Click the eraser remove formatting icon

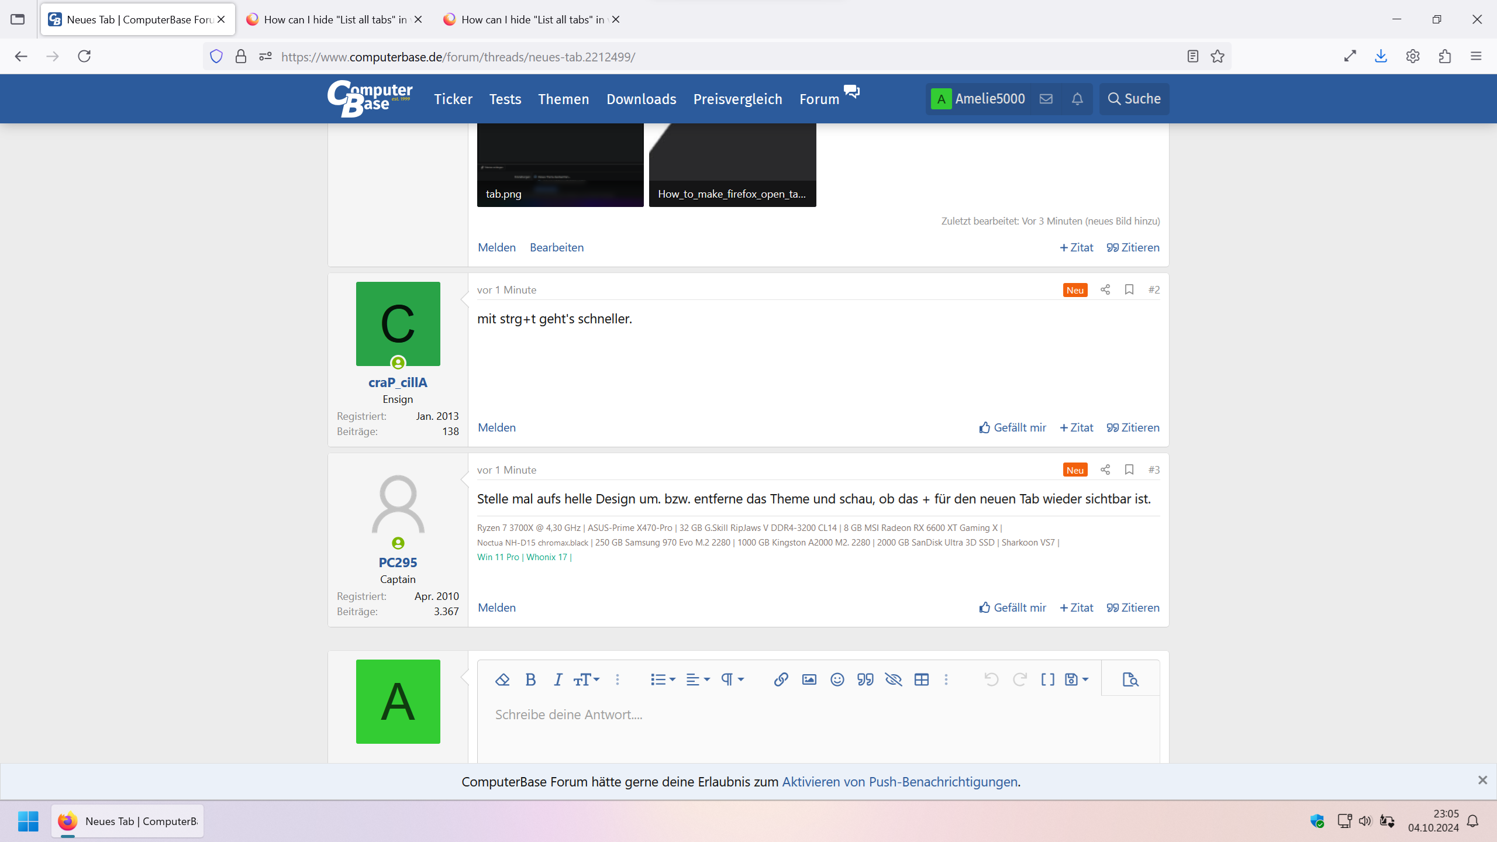502,679
